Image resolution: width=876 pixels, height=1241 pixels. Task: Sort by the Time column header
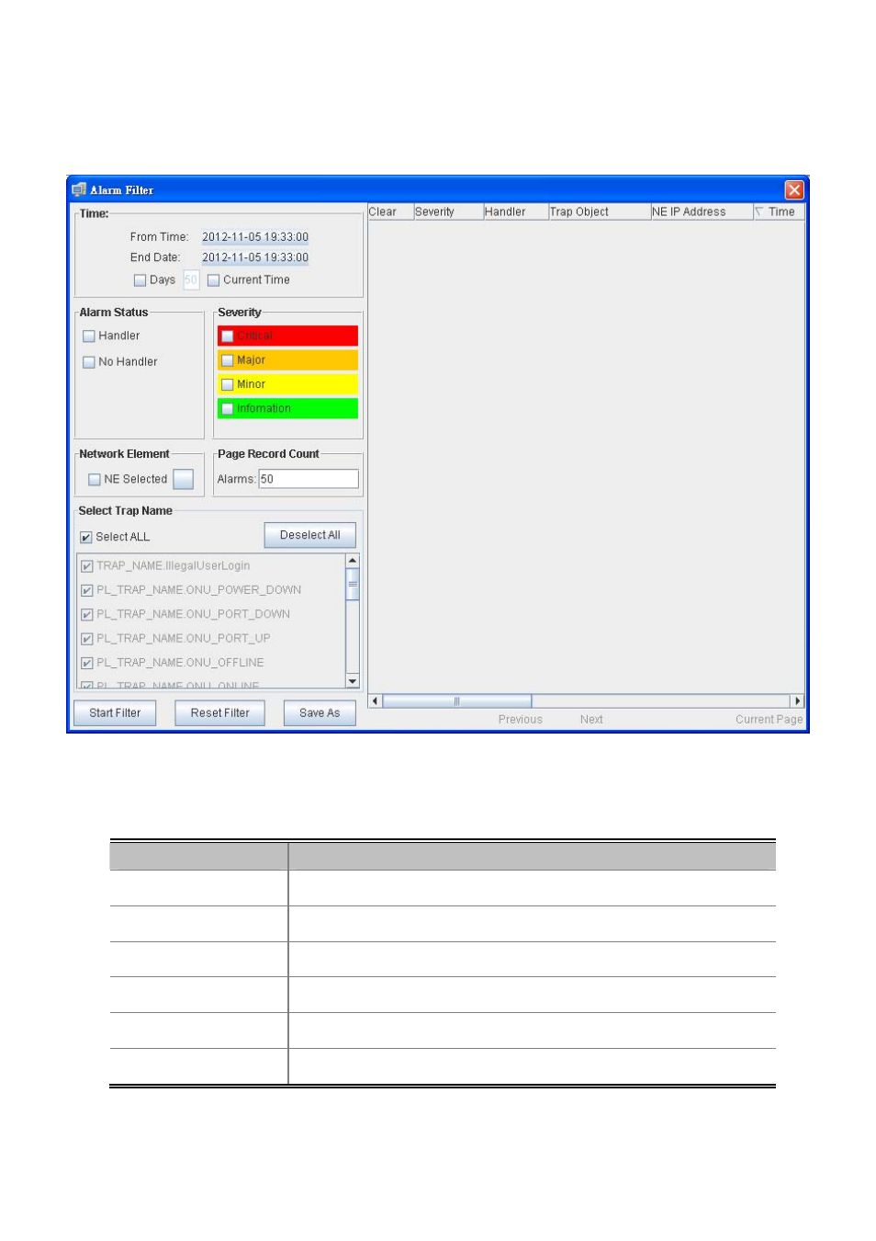point(781,212)
